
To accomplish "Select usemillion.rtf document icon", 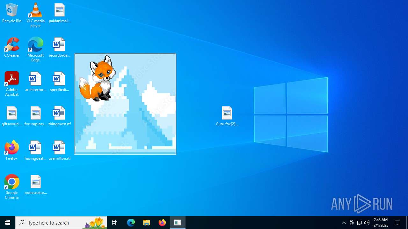I will pos(60,150).
